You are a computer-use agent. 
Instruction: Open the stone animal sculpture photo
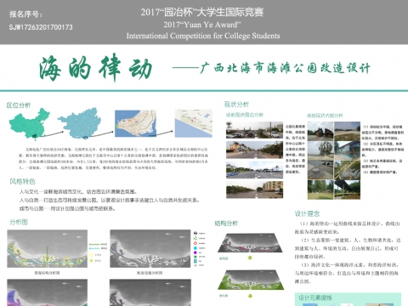point(348,170)
